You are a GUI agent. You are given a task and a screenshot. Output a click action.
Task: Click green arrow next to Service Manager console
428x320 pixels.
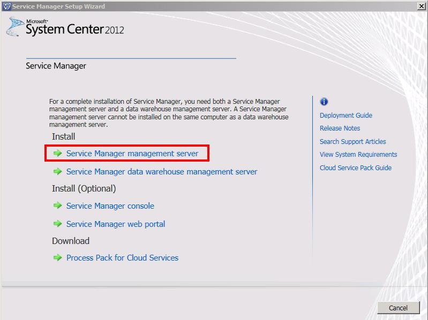pyautogui.click(x=57, y=206)
